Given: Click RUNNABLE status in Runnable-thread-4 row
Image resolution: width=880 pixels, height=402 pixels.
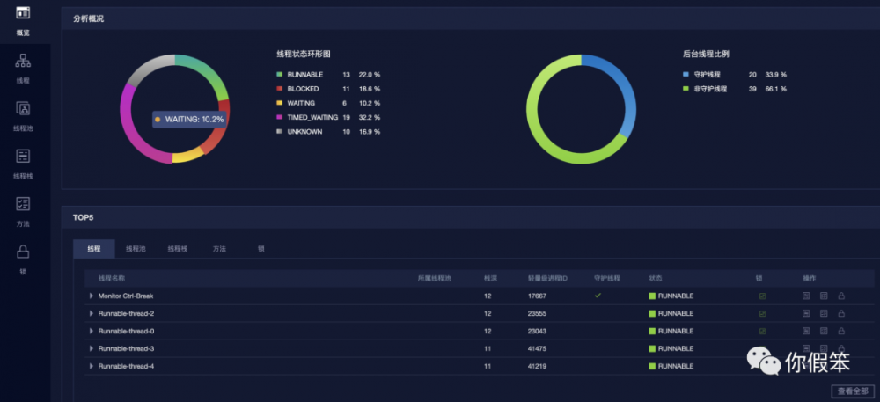Looking at the screenshot, I should (671, 366).
